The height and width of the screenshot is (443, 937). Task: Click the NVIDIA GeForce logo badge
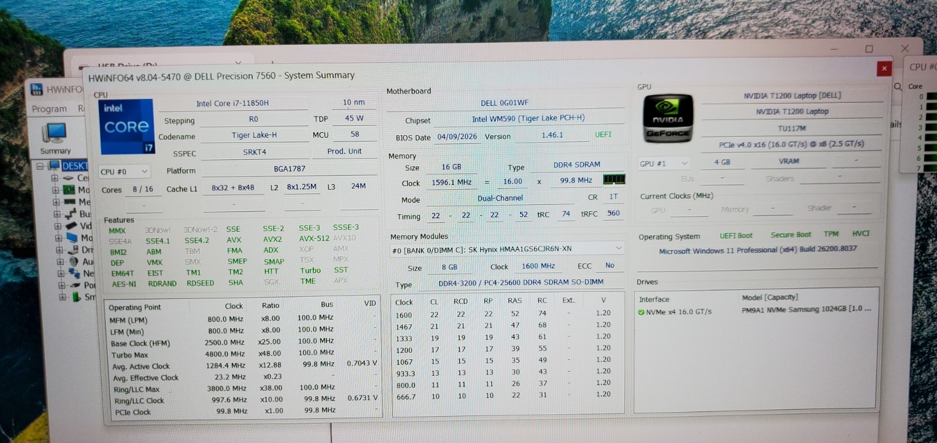[668, 119]
